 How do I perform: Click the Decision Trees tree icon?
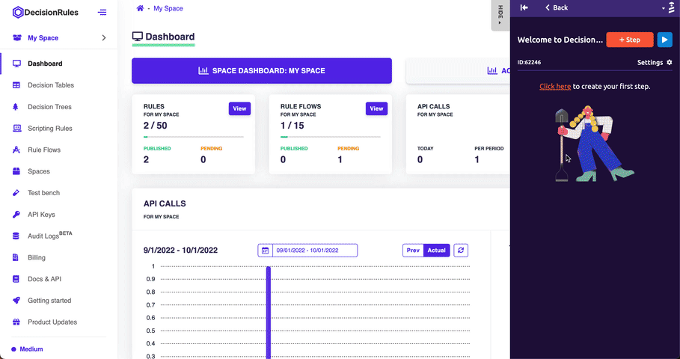click(x=16, y=107)
